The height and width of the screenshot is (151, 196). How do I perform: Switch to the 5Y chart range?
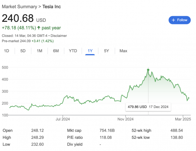click(x=107, y=51)
